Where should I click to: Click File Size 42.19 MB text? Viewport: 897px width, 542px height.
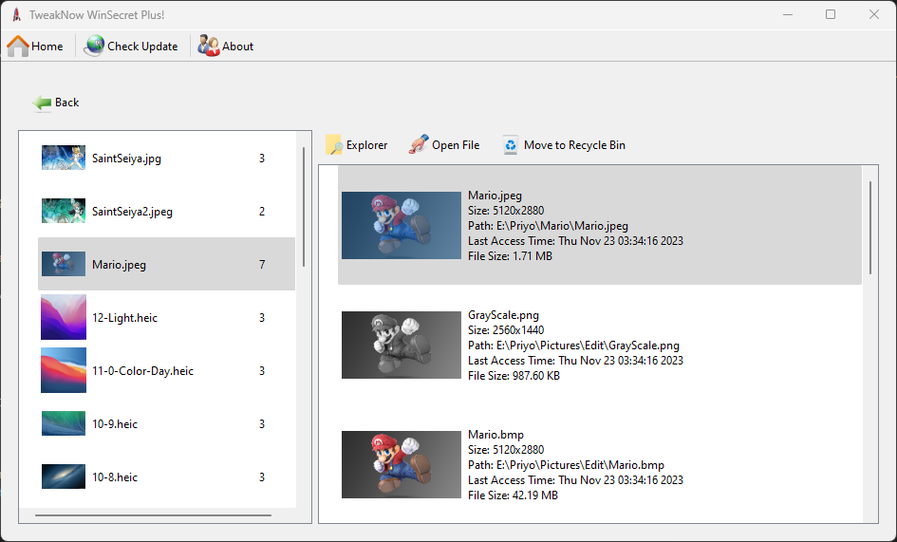point(513,495)
